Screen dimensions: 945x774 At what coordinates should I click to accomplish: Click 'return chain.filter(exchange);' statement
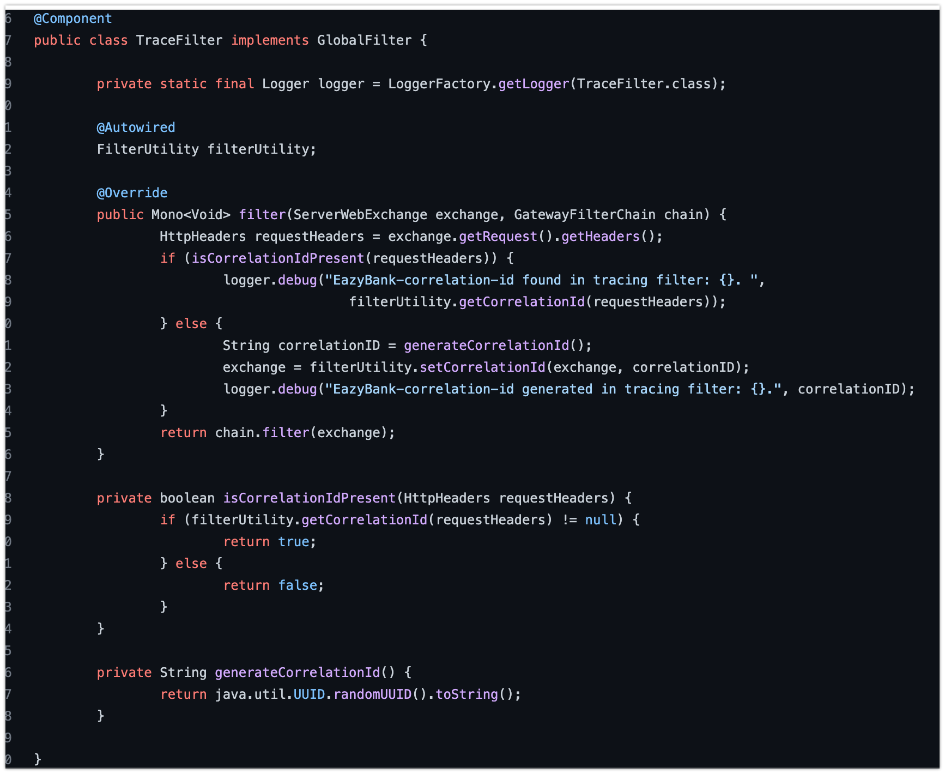[x=278, y=433]
